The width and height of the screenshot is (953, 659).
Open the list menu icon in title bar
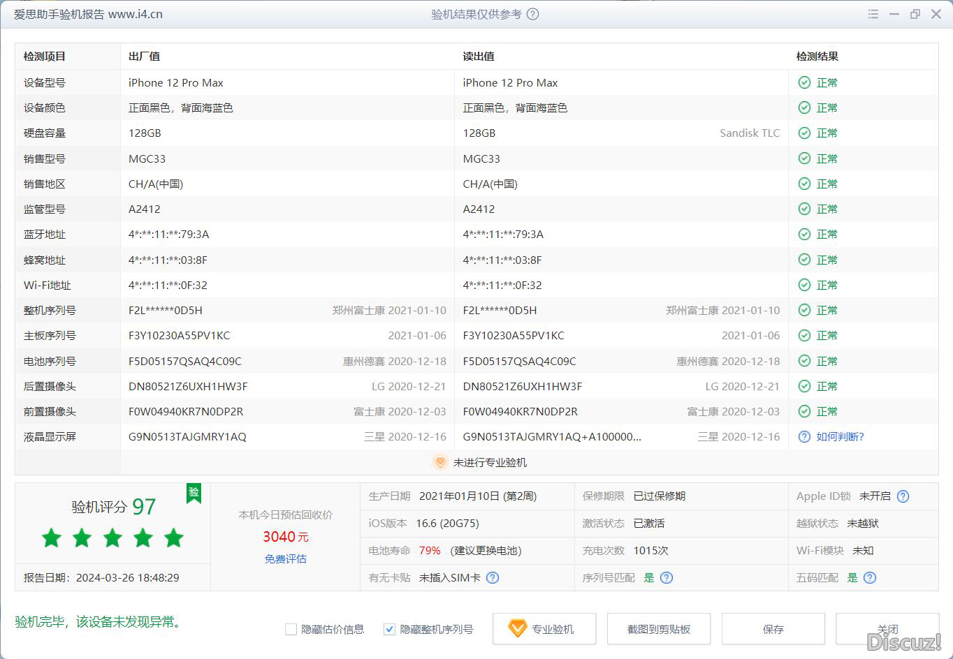873,14
